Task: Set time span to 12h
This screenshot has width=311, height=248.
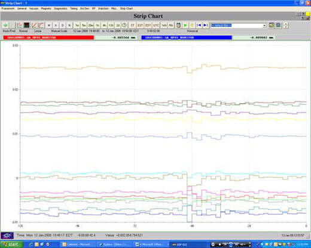Action: coord(111,25)
